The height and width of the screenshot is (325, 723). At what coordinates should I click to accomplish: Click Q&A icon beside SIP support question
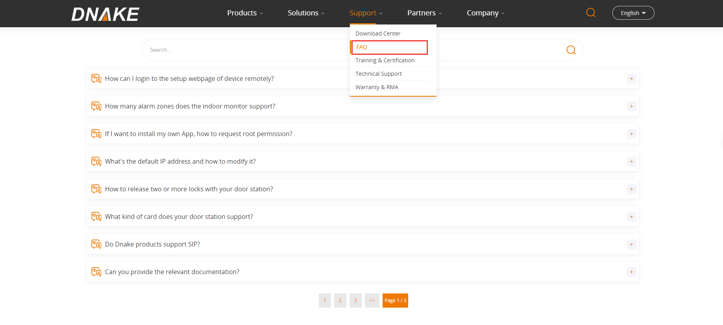[96, 244]
